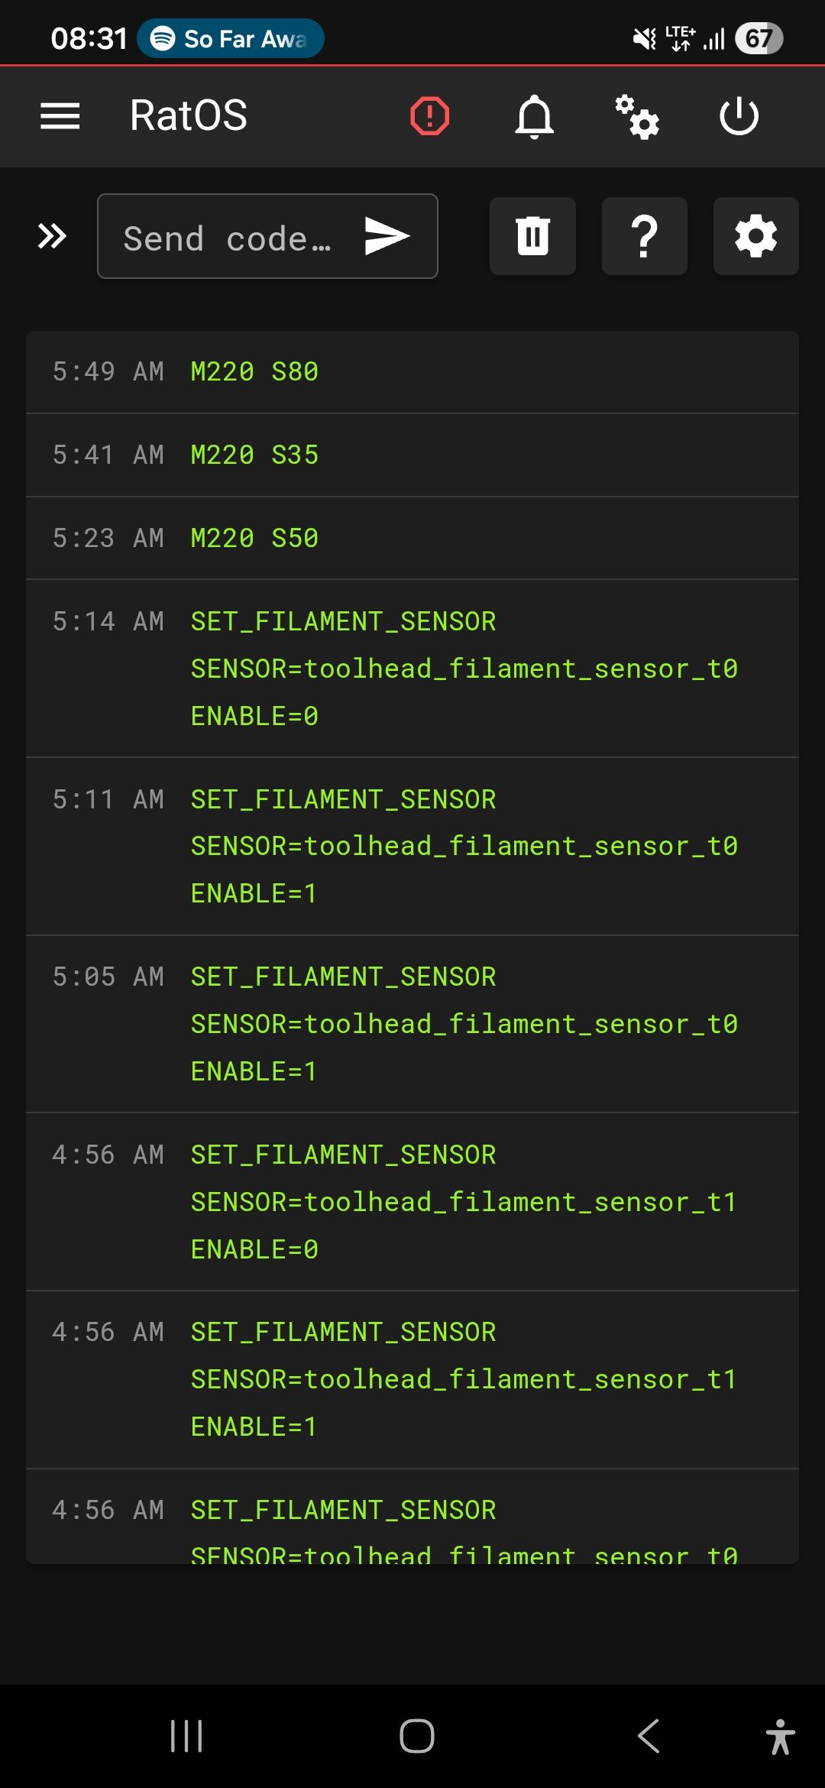Screen dimensions: 825x1788
Task: Open the notifications bell
Action: click(535, 116)
